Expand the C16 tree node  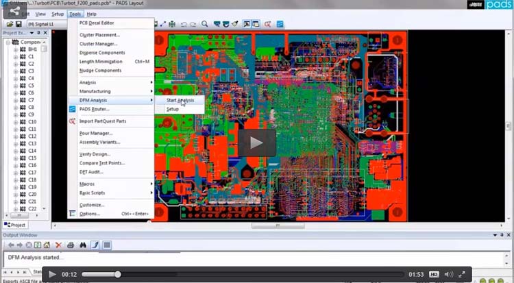(x=15, y=166)
